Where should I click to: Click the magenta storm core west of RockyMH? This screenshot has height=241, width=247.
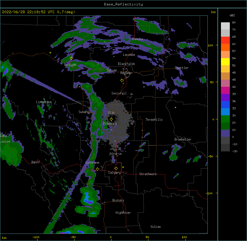tap(6, 72)
